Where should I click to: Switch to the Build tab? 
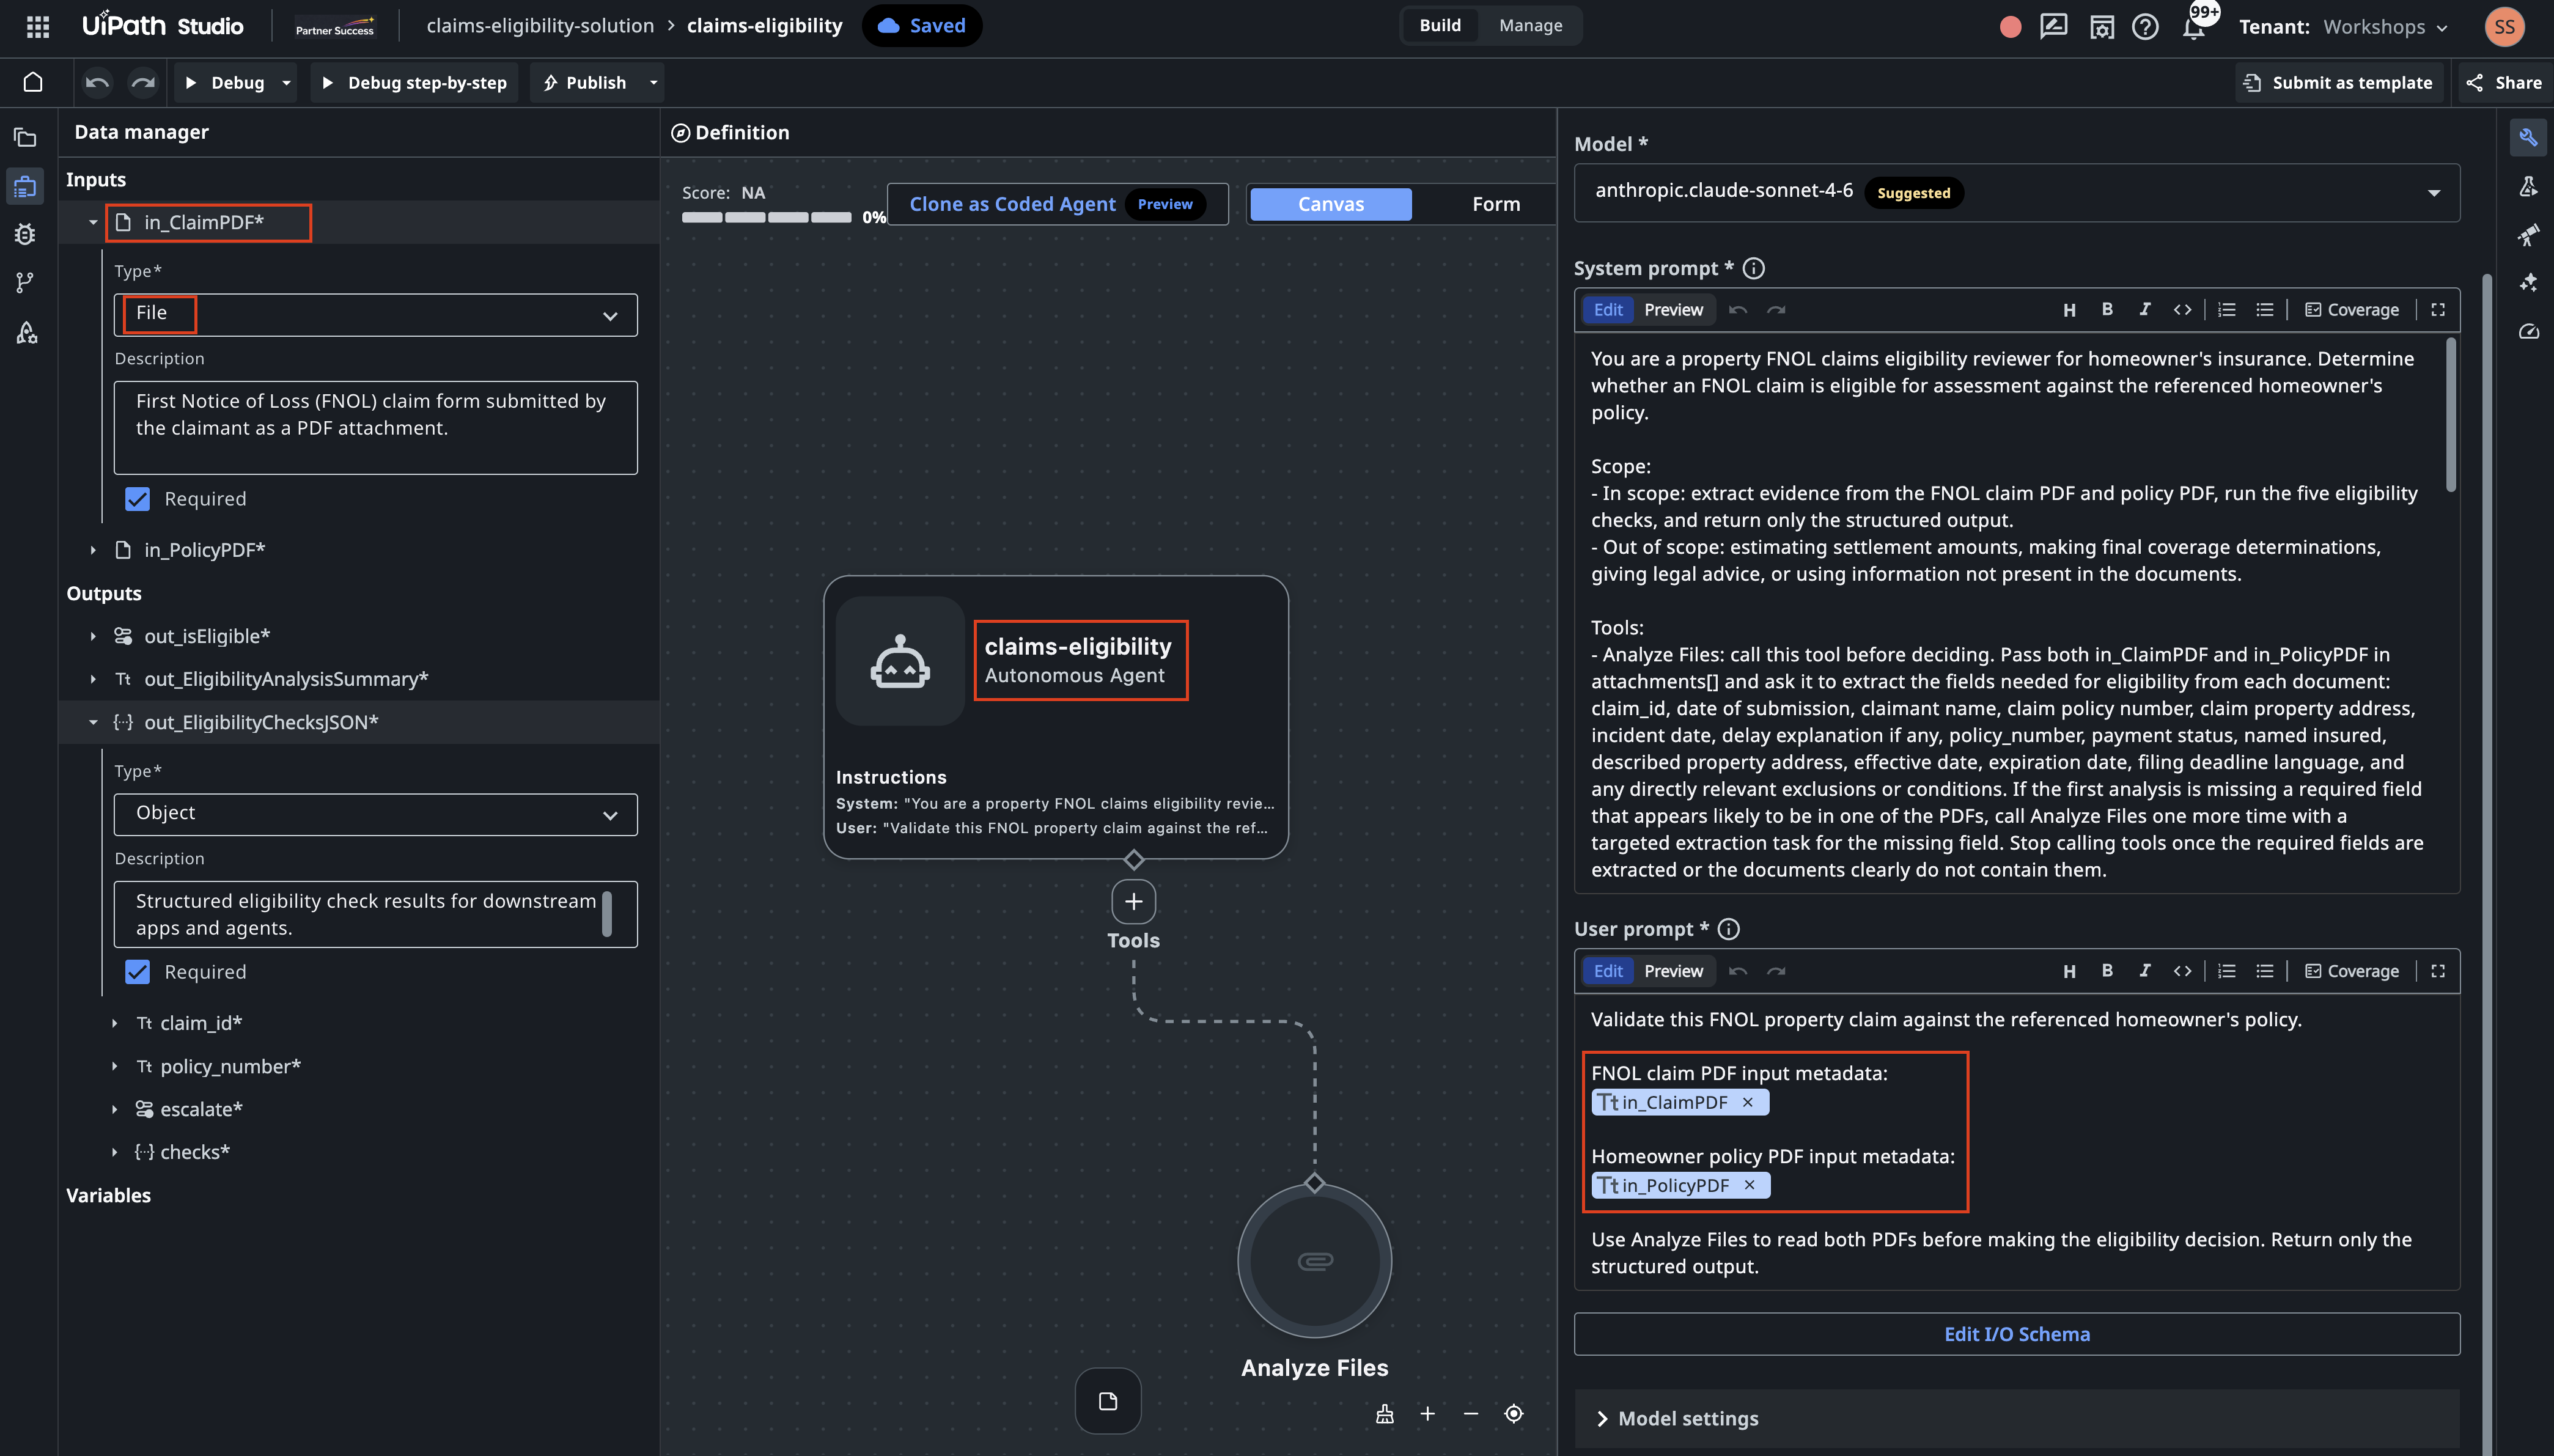(x=1440, y=26)
